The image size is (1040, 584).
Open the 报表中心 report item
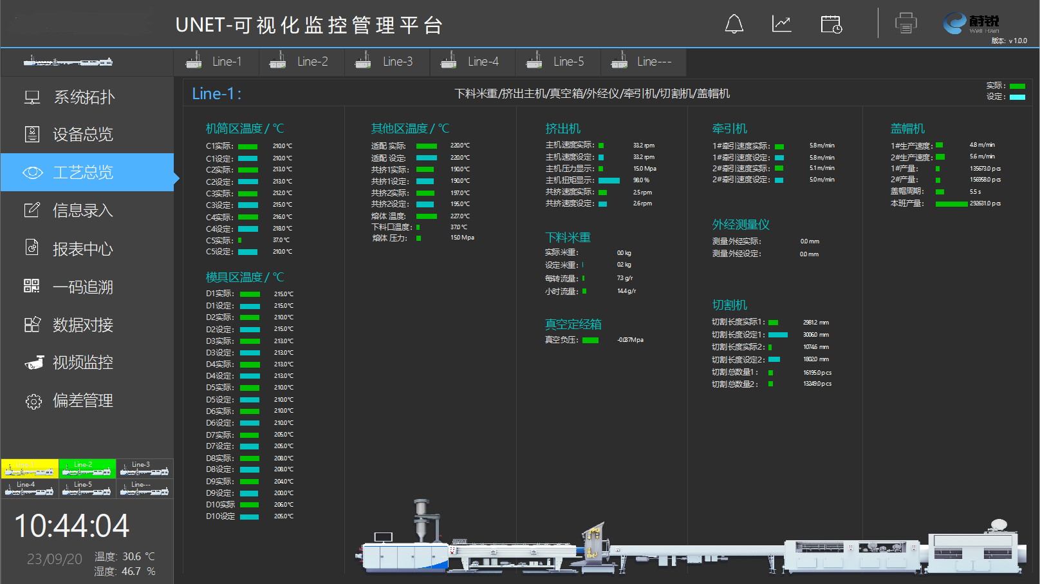(82, 249)
